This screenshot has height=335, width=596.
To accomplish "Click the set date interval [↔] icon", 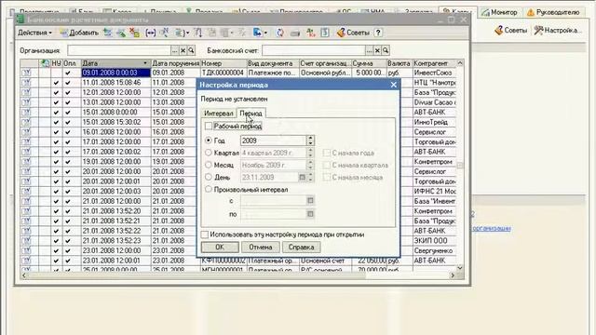I will click(x=151, y=33).
